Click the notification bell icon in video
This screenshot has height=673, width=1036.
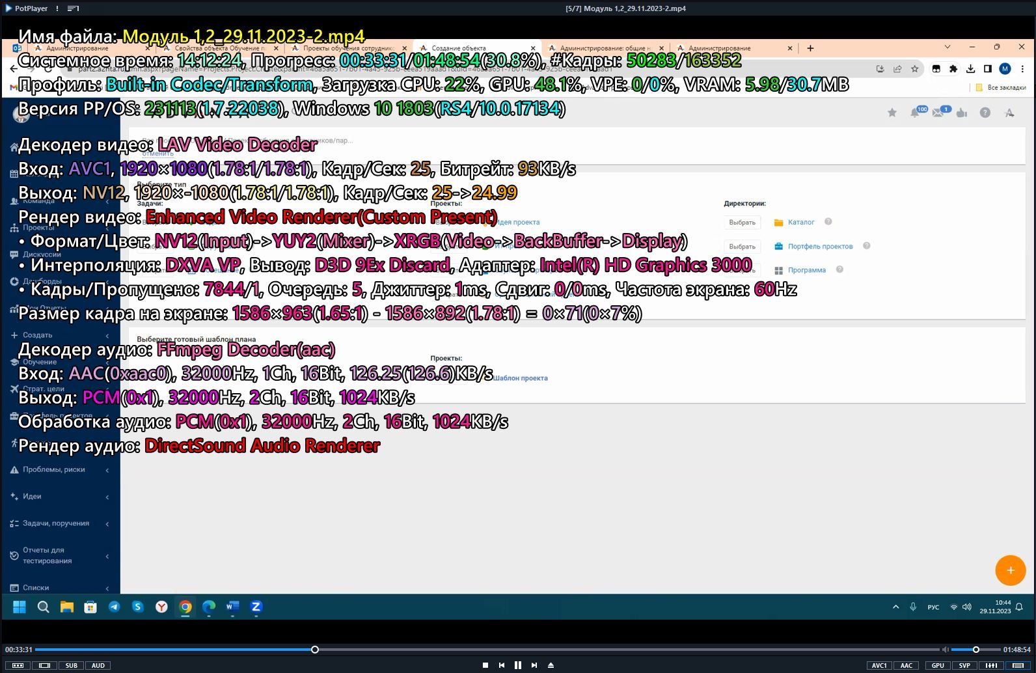point(915,113)
